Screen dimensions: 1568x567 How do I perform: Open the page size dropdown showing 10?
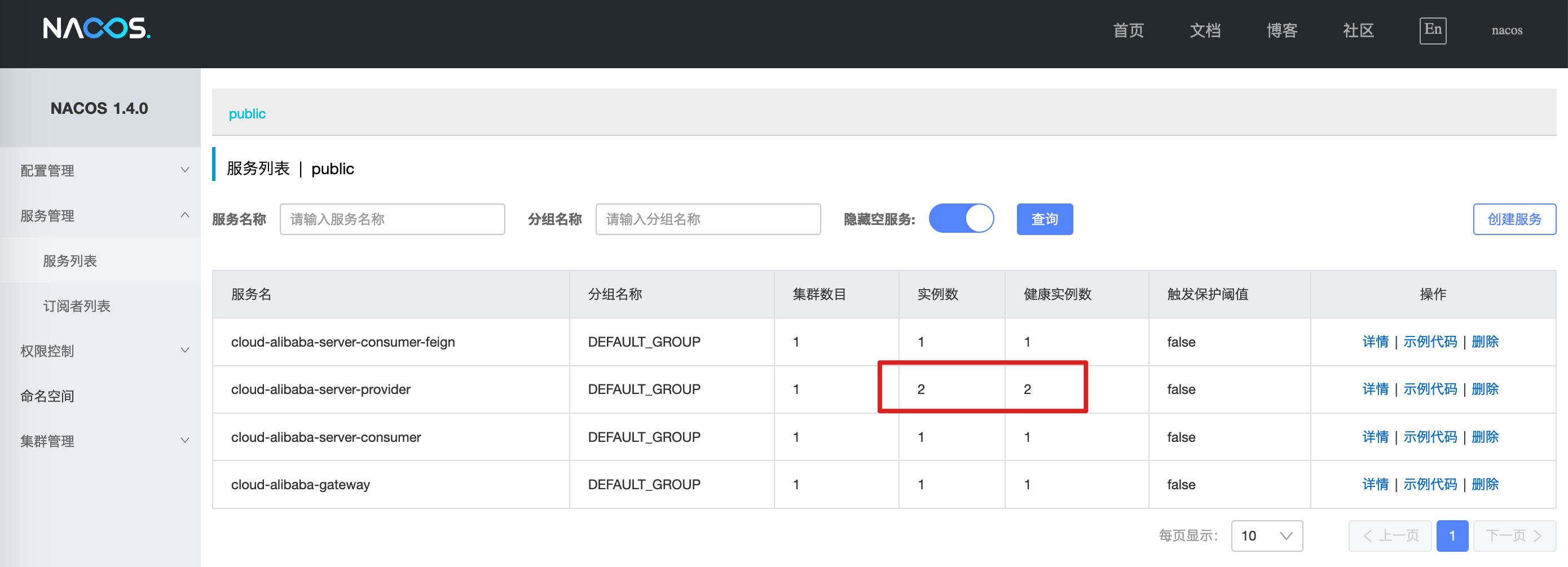[x=1267, y=535]
